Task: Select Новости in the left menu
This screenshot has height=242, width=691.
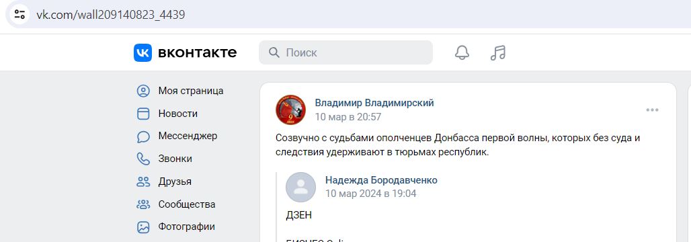Action: [178, 114]
